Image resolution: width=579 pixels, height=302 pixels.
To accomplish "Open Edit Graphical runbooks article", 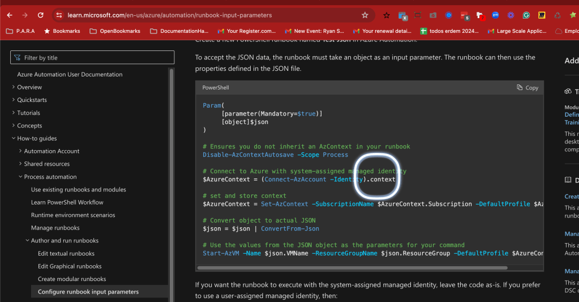I will 70,266.
